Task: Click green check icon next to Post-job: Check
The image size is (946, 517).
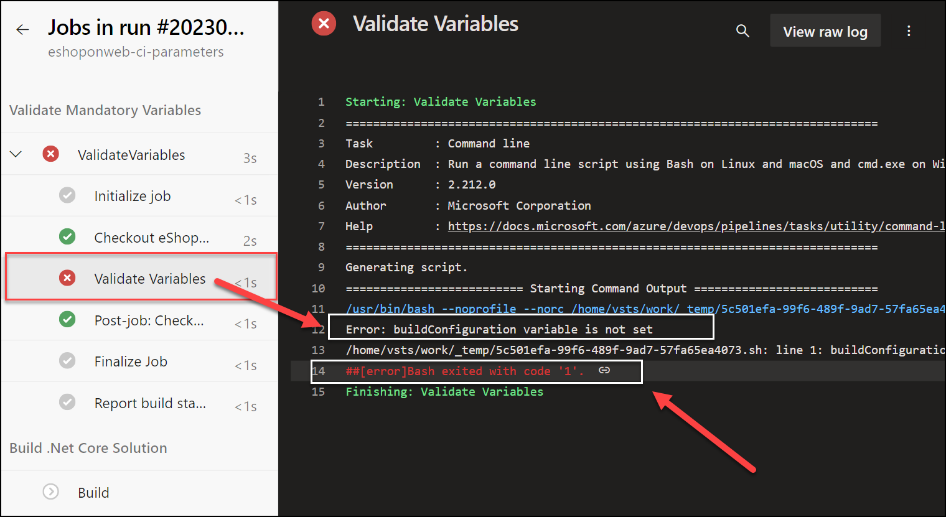Action: pos(67,319)
